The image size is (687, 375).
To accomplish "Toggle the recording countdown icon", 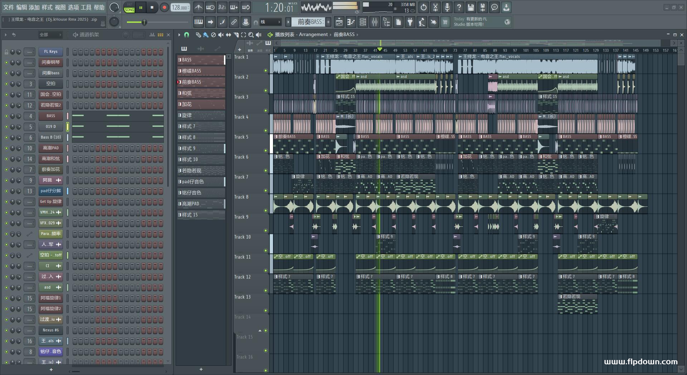I will (x=222, y=7).
